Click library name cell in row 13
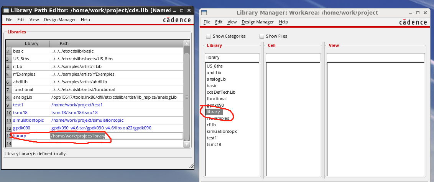This screenshot has width=434, height=182. [x=30, y=136]
